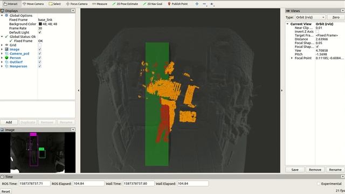Collapse the right Views dock arrow

[x=282, y=91]
